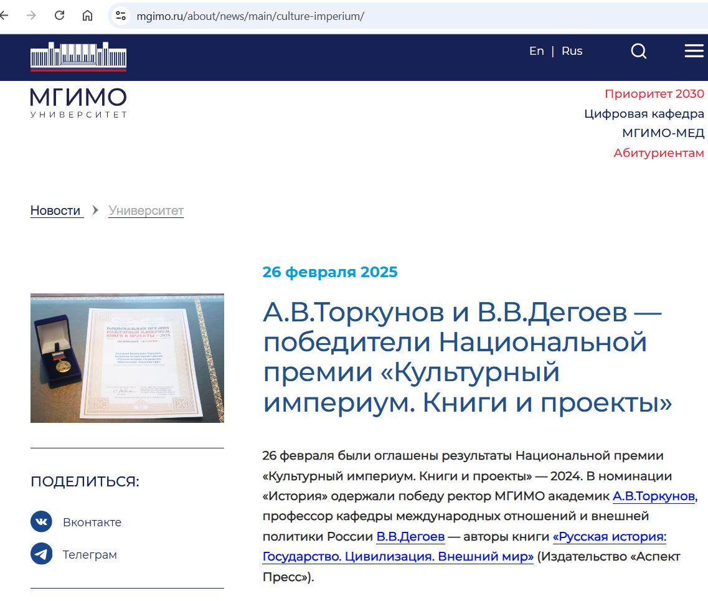Viewport: 708px width, 601px height.
Task: Reload the page with the refresh icon
Action: [x=59, y=16]
